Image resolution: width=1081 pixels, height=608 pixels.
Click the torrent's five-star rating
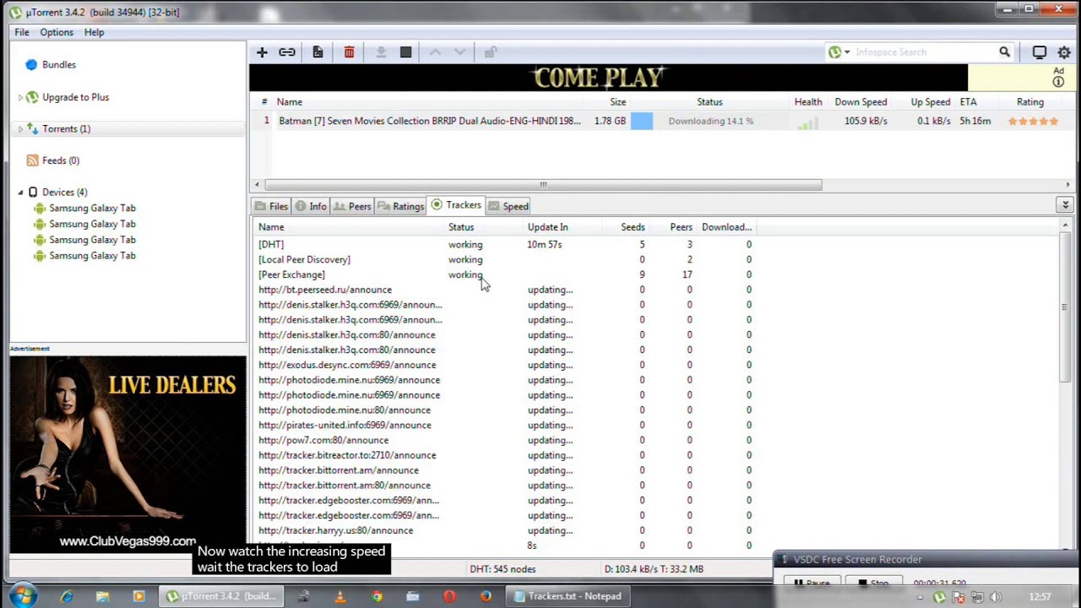(x=1032, y=122)
